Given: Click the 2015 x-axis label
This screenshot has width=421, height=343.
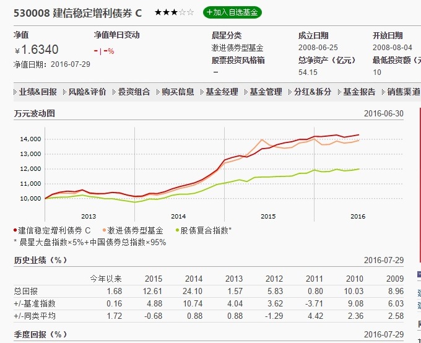Looking at the screenshot, I should click(x=268, y=217).
